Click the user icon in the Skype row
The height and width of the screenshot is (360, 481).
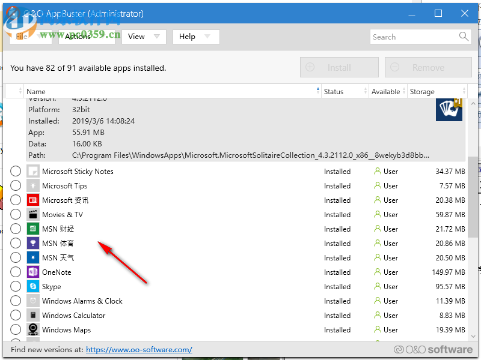[378, 287]
